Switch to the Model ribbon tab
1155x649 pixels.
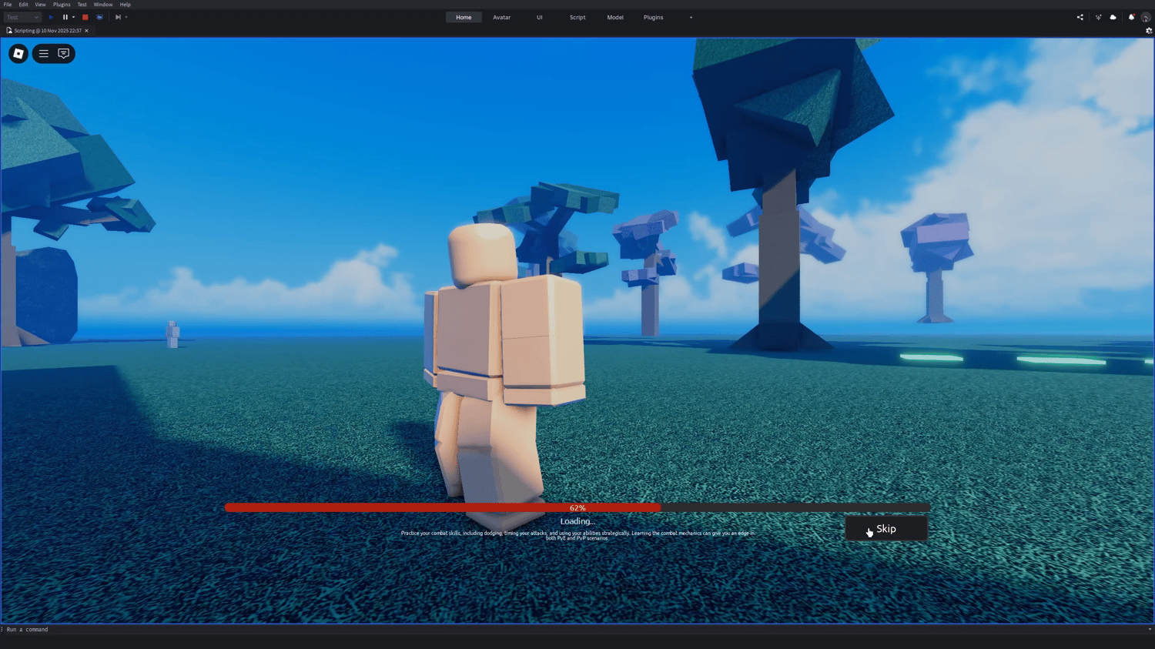coord(615,17)
